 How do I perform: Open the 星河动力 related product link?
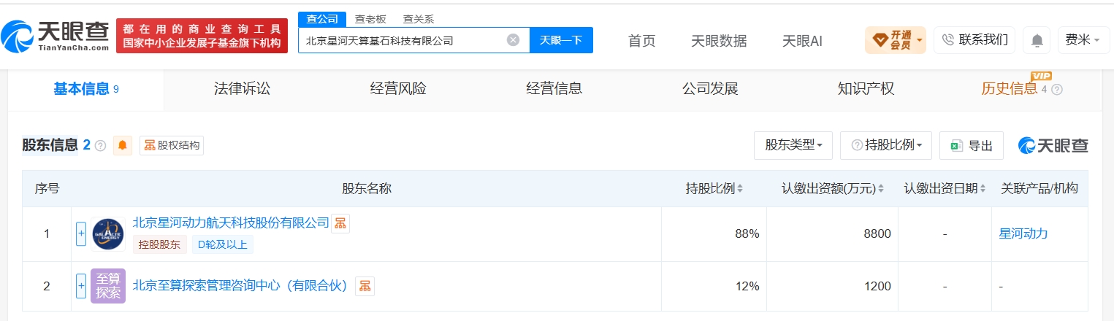click(1023, 233)
